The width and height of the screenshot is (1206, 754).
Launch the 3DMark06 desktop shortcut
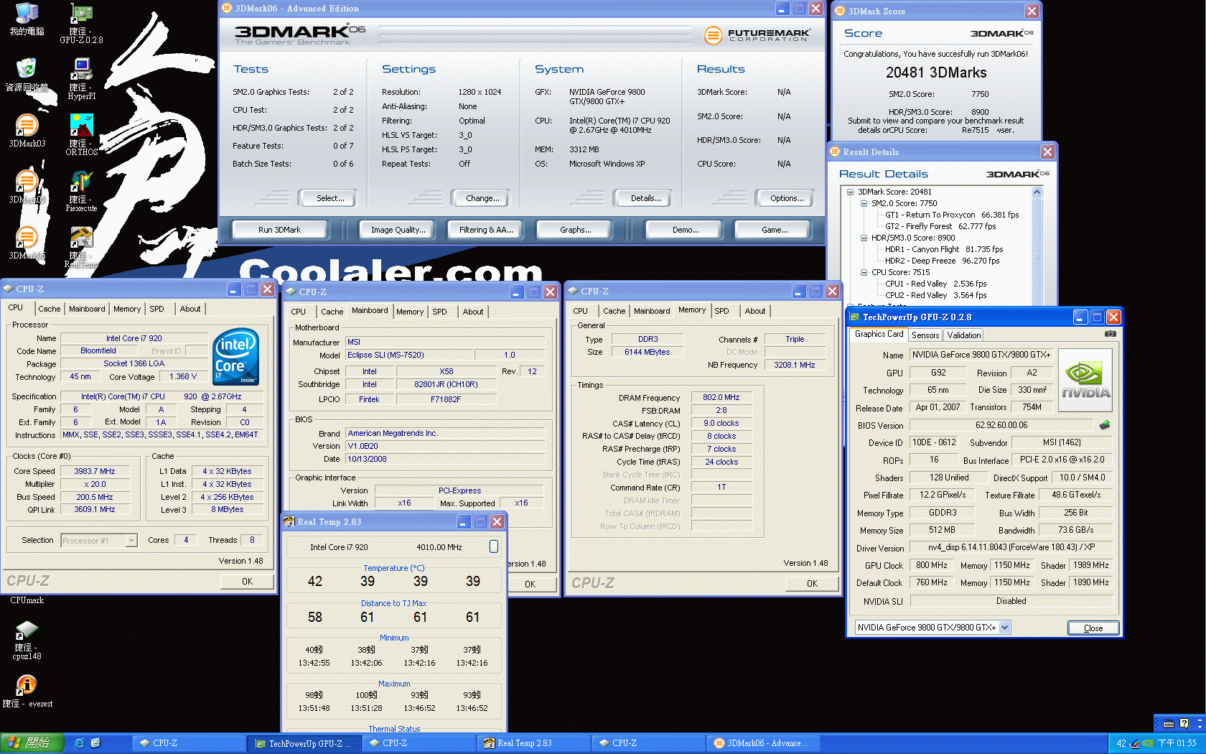27,243
